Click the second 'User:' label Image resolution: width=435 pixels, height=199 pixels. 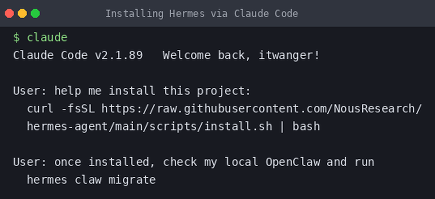30,162
